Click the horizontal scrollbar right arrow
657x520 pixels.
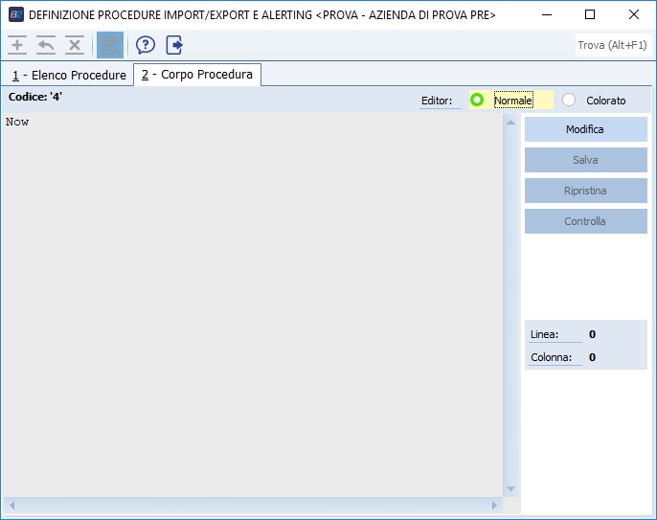pyautogui.click(x=494, y=506)
